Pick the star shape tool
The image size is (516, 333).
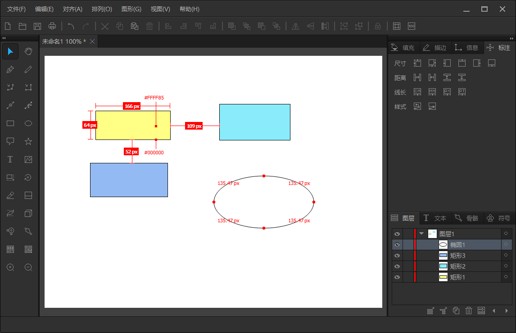point(28,141)
